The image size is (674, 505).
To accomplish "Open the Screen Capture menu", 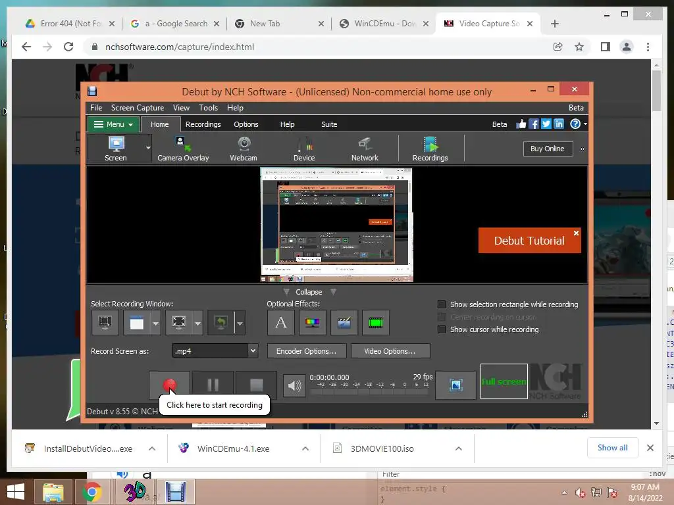I will 138,108.
